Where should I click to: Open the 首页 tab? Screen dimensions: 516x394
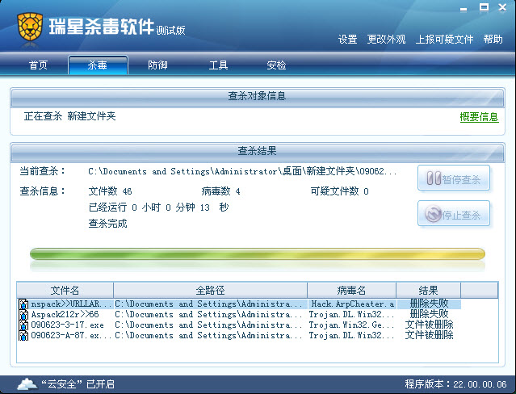coord(38,65)
